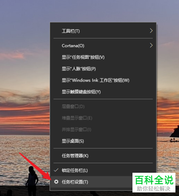Select the greyed 堆叠显示窗口(E) entry
Screen dimensions: 179x196
[103, 118]
